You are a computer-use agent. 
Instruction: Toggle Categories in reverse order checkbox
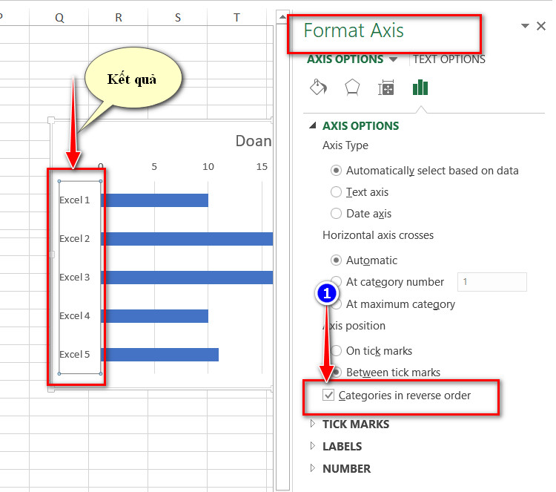click(328, 395)
